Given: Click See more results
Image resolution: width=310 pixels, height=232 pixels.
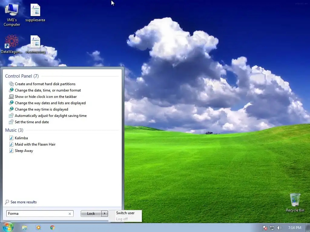Looking at the screenshot, I should [24, 202].
